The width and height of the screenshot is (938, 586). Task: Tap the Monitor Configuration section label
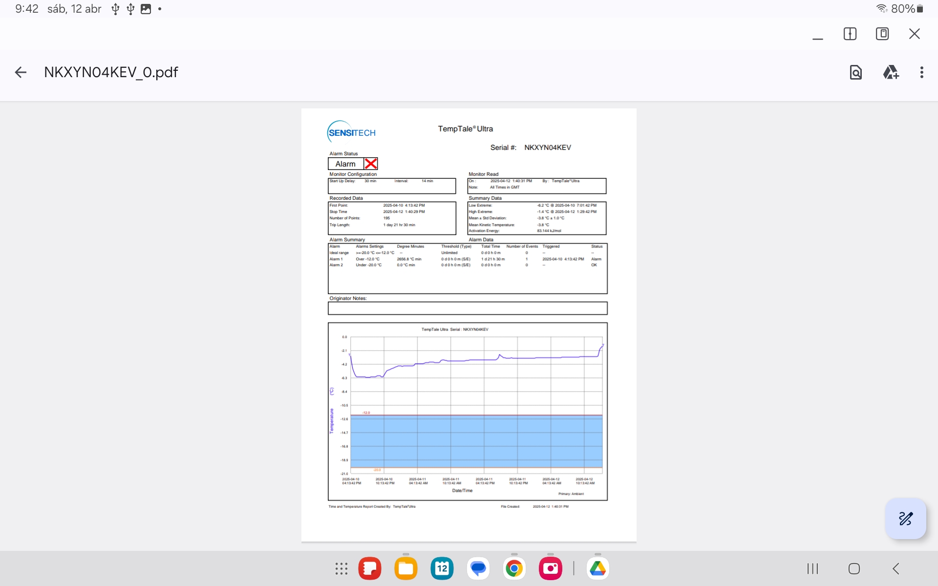click(353, 174)
